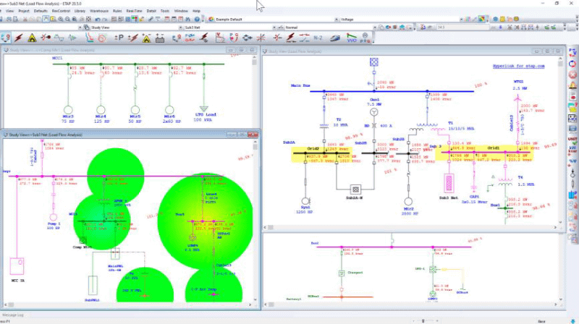This screenshot has height=324, width=579.
Task: Open the Project menu
Action: (x=24, y=11)
